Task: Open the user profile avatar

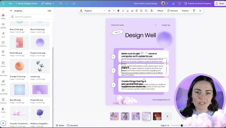Action: coord(163,3)
